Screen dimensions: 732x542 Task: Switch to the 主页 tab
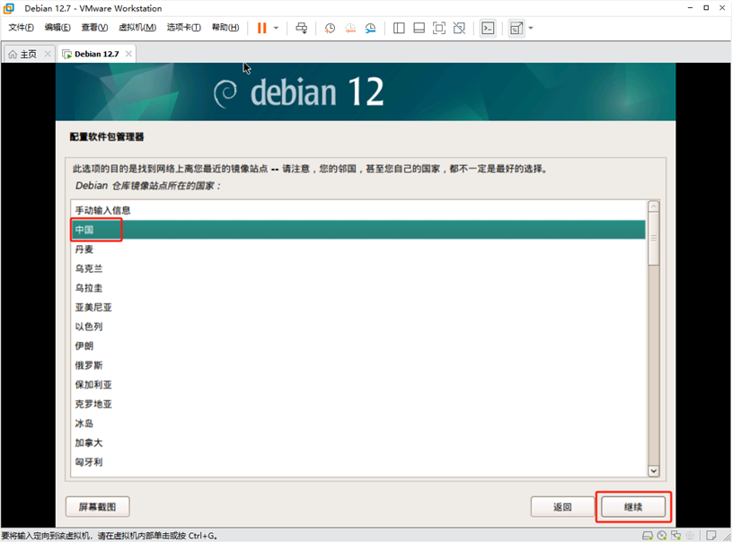tap(28, 54)
